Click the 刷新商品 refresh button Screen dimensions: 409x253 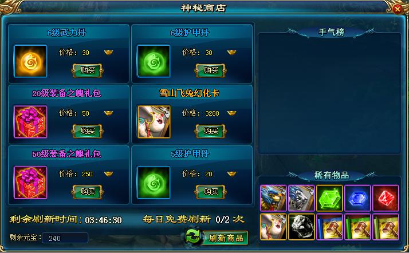tap(225, 238)
